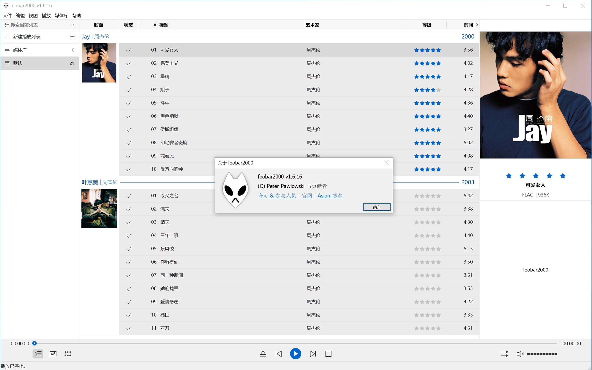Click the 叶惠美 album cover thumbnail
This screenshot has width=592, height=370.
[x=99, y=208]
